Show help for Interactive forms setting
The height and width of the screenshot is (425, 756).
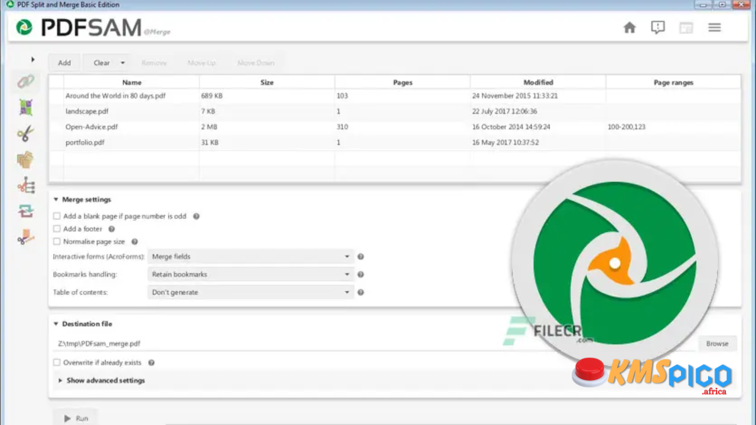point(360,257)
